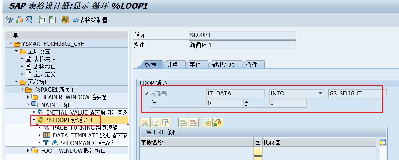Click the collapse subtree toolbar icon
The height and width of the screenshot is (160, 399).
click(52, 20)
